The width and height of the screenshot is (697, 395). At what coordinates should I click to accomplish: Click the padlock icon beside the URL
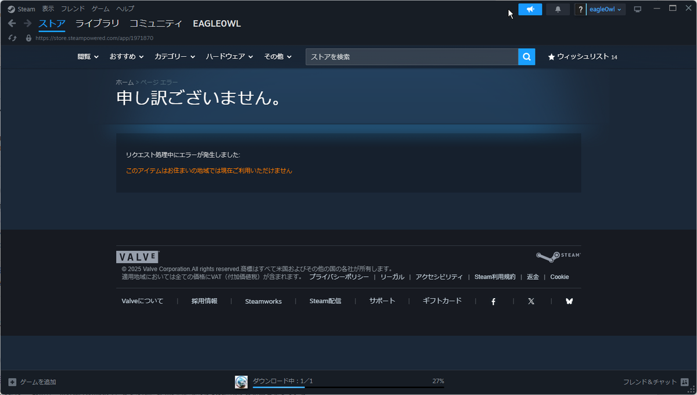point(28,38)
